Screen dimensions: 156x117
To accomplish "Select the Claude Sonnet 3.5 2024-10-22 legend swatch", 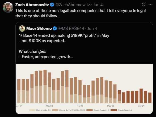I will click(55, 110).
